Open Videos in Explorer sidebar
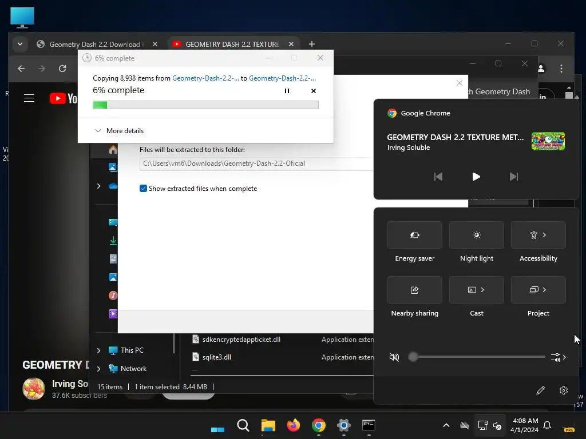 coord(113,314)
